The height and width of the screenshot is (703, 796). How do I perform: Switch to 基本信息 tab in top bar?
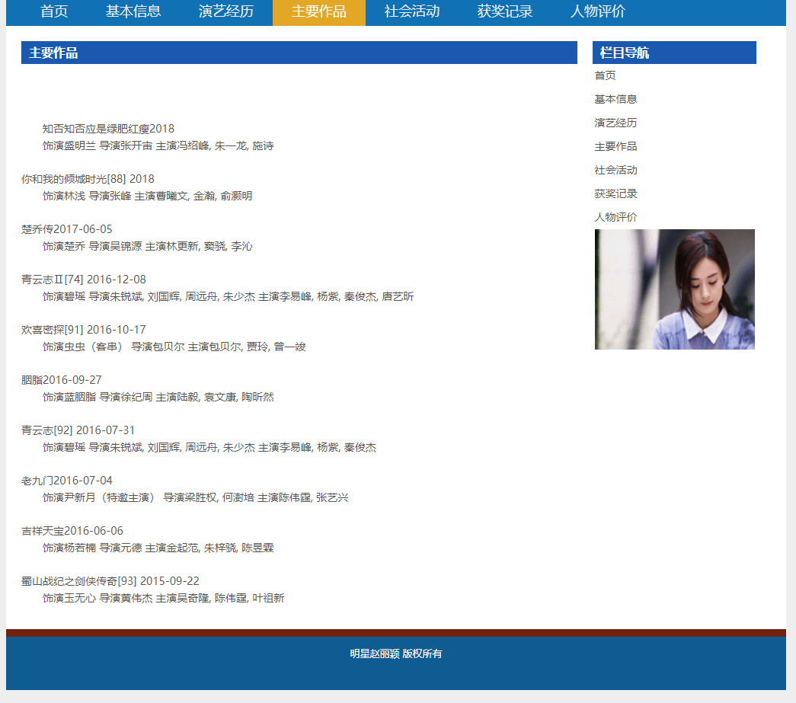pyautogui.click(x=133, y=11)
